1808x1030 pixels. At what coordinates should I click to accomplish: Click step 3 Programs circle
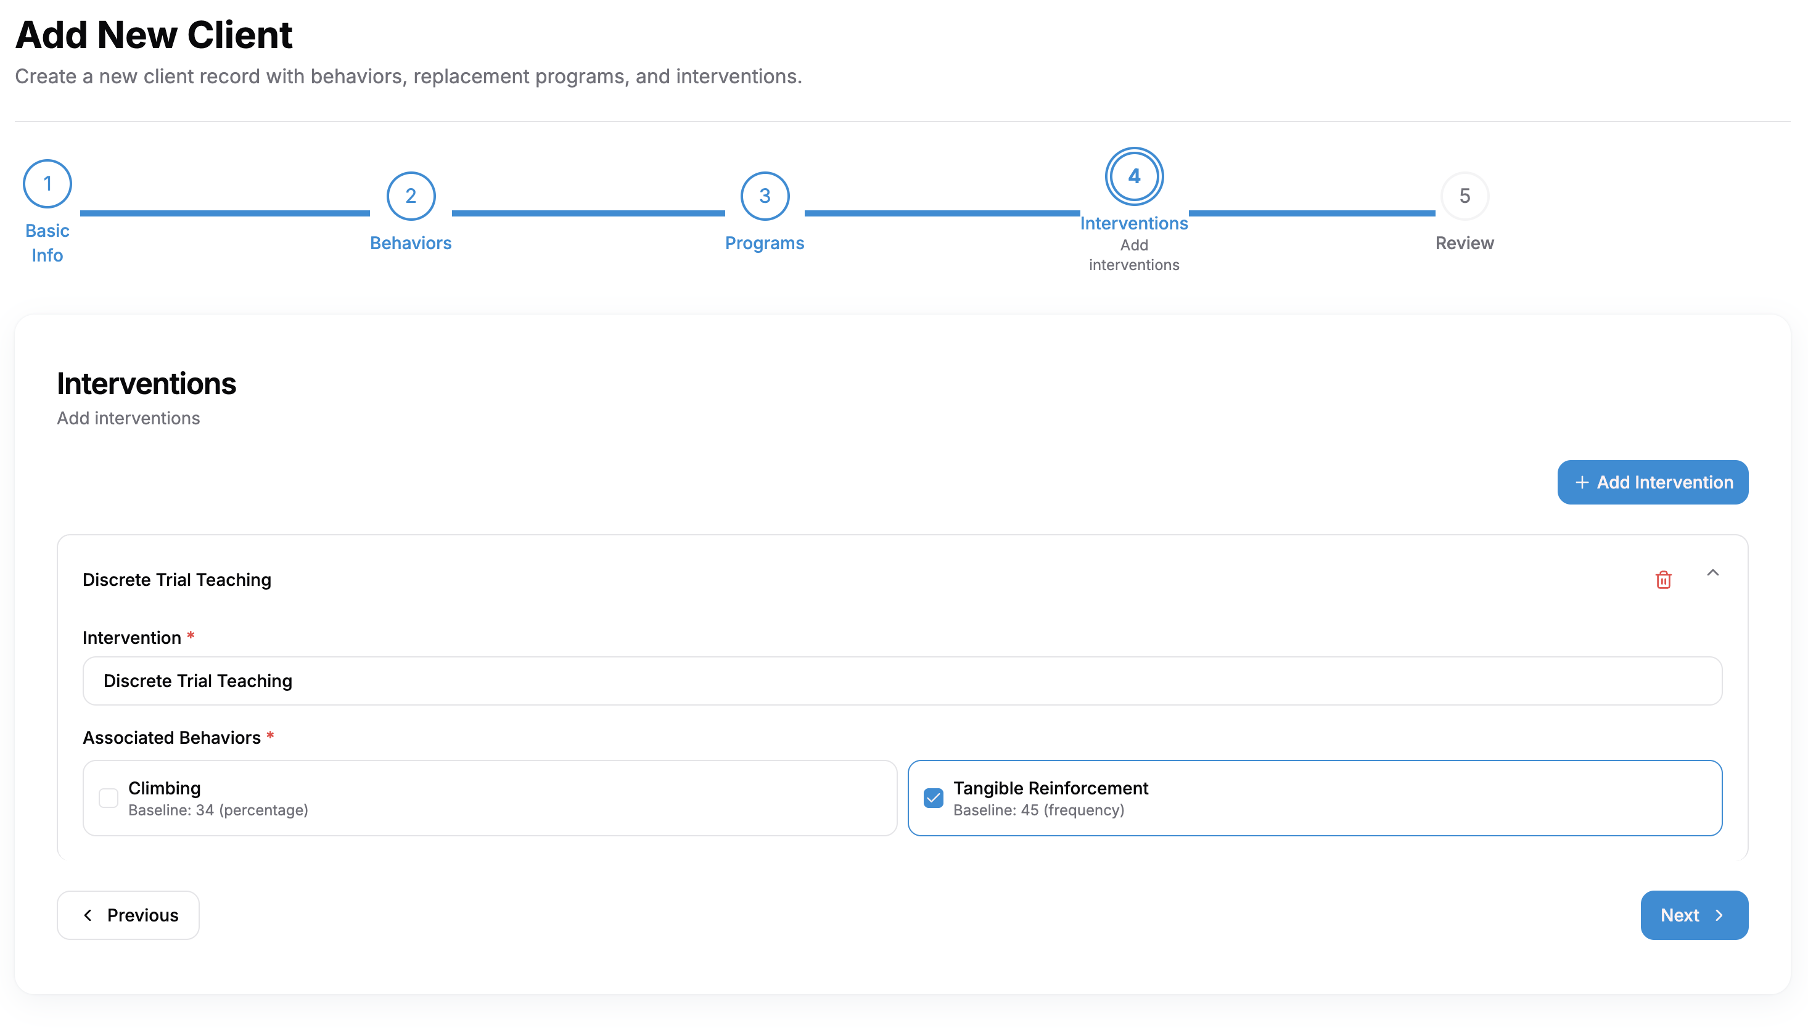763,196
